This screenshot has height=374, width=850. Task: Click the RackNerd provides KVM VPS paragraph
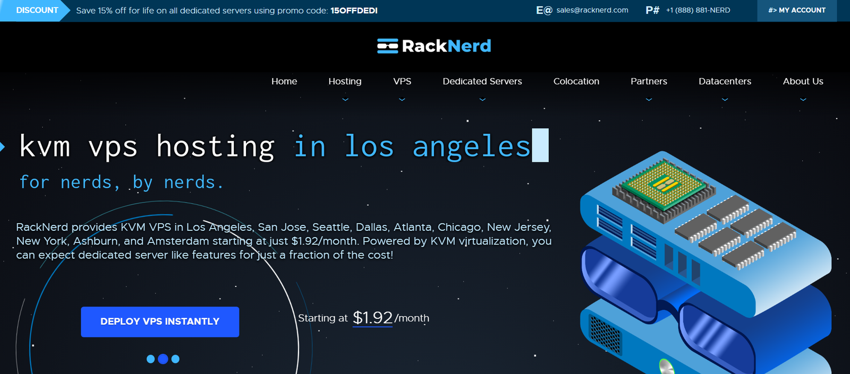tap(284, 241)
